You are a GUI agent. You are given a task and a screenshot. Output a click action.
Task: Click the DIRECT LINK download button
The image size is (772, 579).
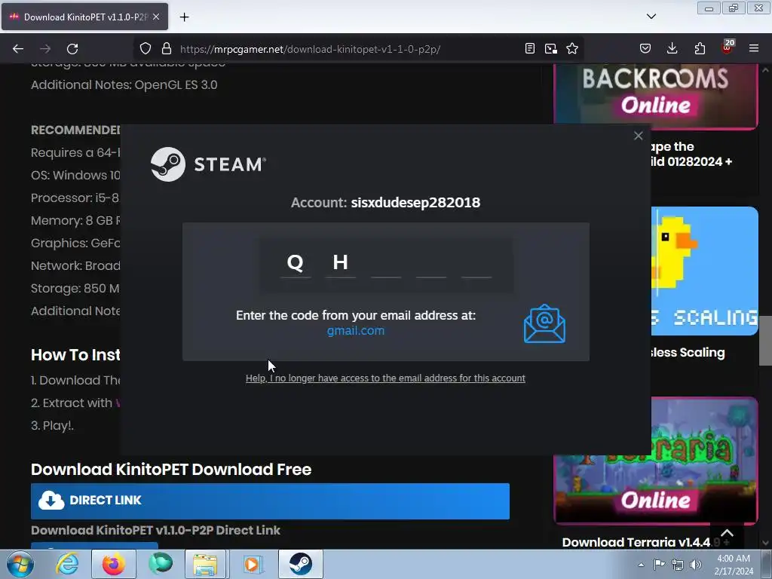coord(271,501)
